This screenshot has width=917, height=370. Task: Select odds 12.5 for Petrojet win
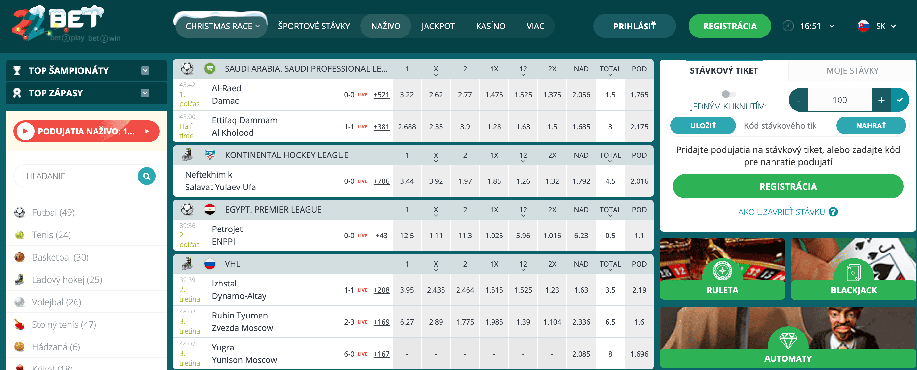tap(407, 236)
